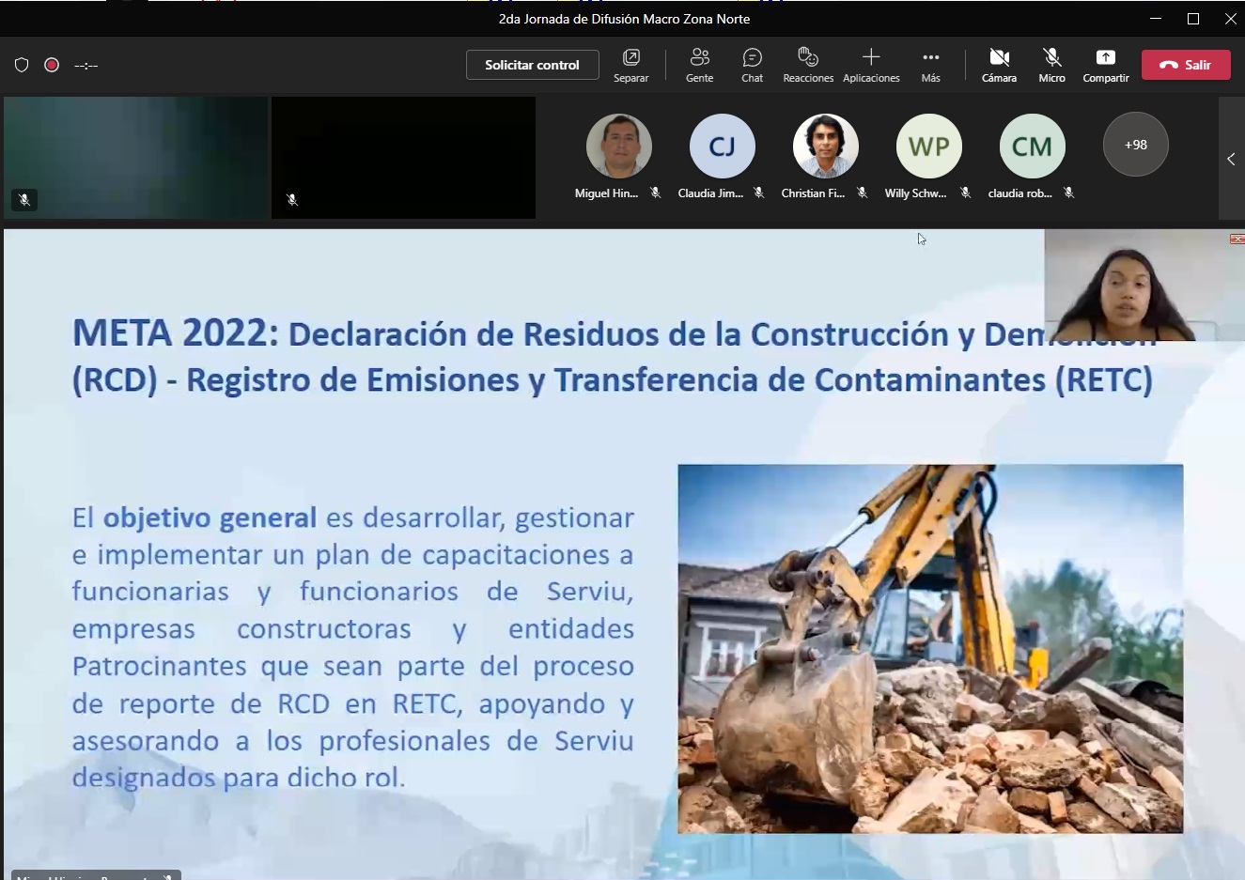Select claudia rob... CM avatar
The height and width of the screenshot is (880, 1245).
1033,146
